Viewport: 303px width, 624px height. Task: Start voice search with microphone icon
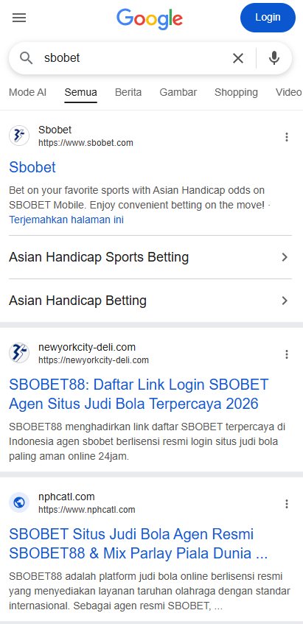pos(274,58)
